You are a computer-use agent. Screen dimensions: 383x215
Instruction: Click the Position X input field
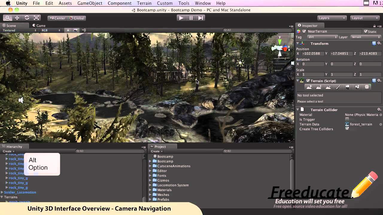(x=313, y=53)
